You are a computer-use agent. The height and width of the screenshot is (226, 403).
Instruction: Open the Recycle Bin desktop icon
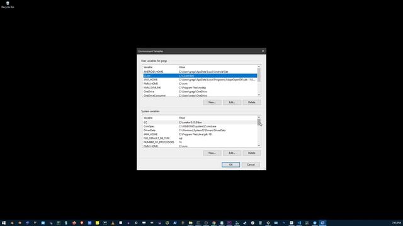[8, 4]
